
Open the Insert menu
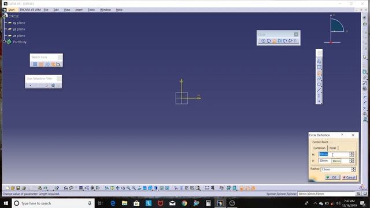click(79, 10)
